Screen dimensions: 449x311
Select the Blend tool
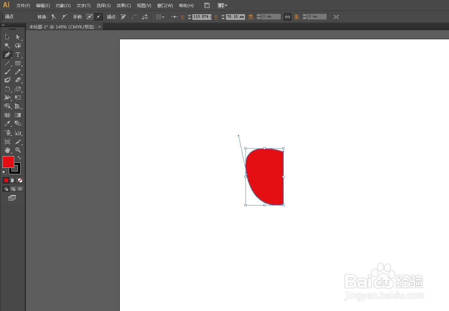pyautogui.click(x=18, y=123)
